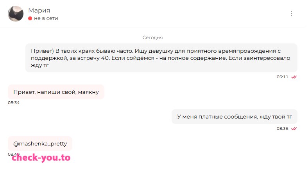
Task: Click the 'не в сети' status text
Action: (46, 18)
